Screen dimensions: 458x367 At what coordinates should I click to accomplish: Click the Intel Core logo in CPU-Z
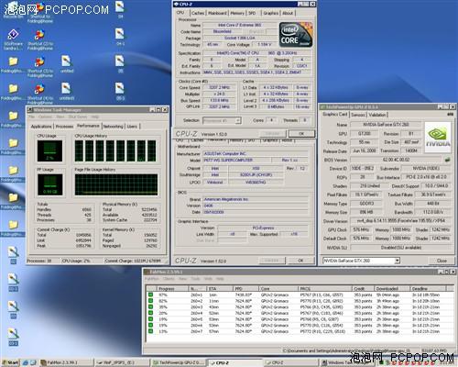(296, 34)
